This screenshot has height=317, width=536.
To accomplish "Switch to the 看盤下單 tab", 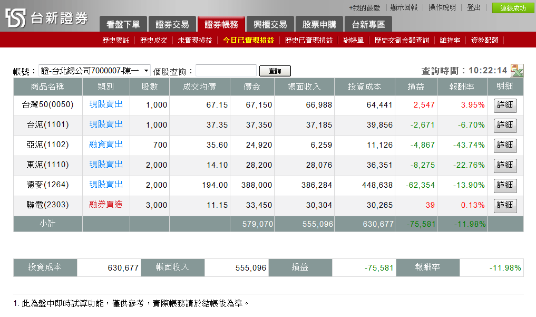I will tap(123, 24).
